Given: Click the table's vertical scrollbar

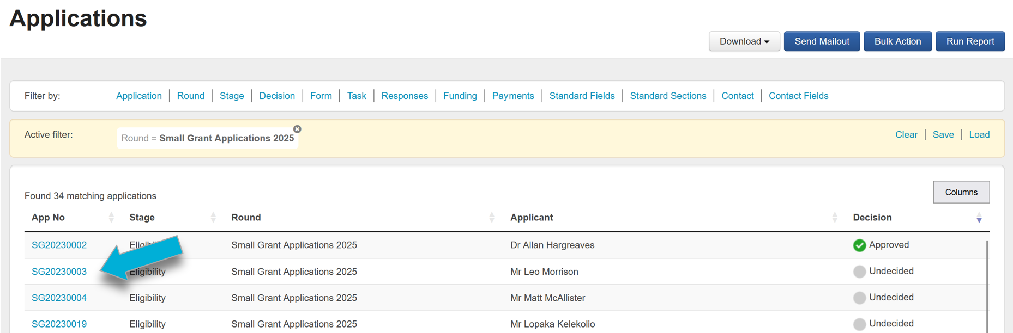Looking at the screenshot, I should tap(987, 283).
